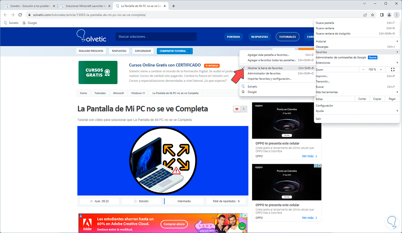Expand the Ayuda submenu
The width and height of the screenshot is (402, 233).
(357, 111)
